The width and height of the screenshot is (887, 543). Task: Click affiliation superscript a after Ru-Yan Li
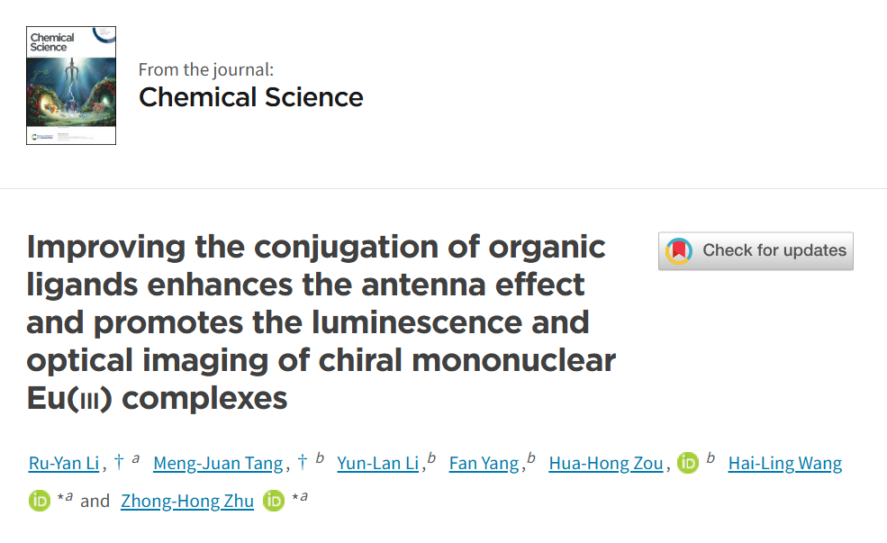(136, 459)
